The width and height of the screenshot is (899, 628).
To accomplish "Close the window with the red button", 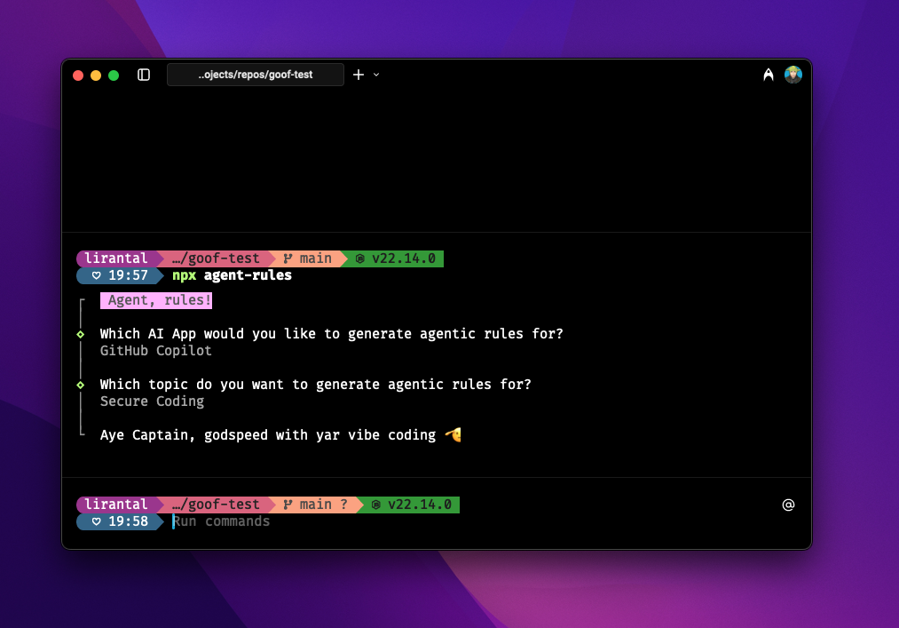I will [78, 76].
